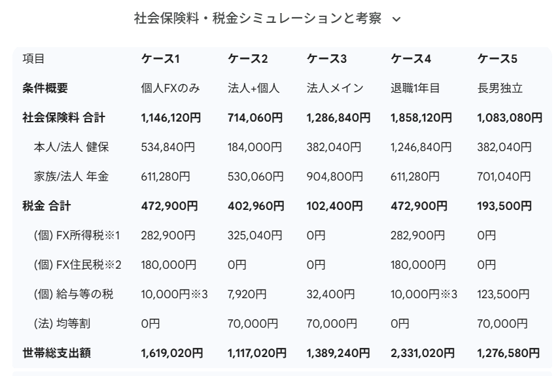
Task: Collapse the 社会保険料・税金シミュレーションと考察 section chevron
Action: (396, 19)
